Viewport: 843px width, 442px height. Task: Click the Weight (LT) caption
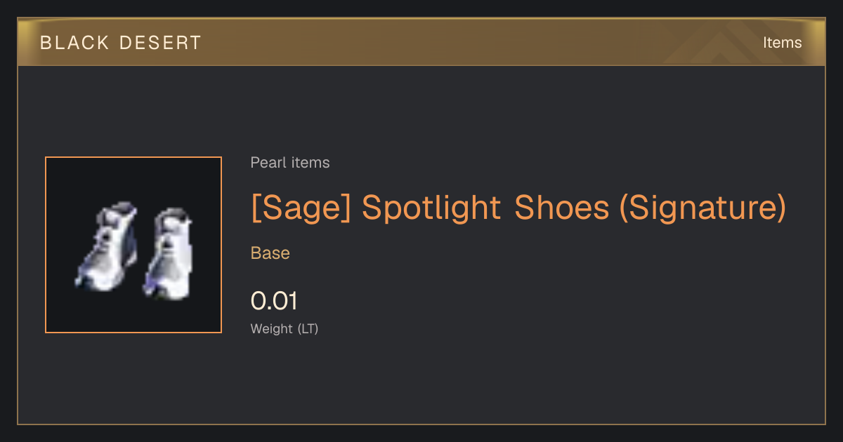(x=285, y=328)
